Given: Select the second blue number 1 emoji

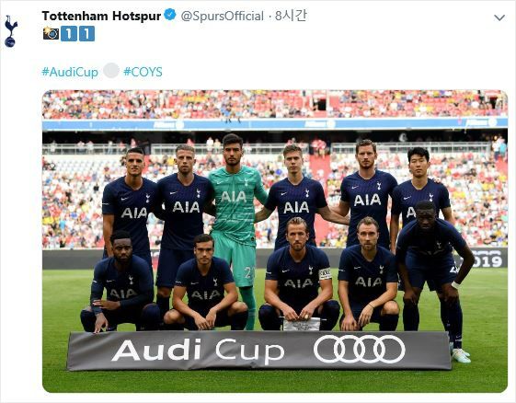Looking at the screenshot, I should [86, 34].
